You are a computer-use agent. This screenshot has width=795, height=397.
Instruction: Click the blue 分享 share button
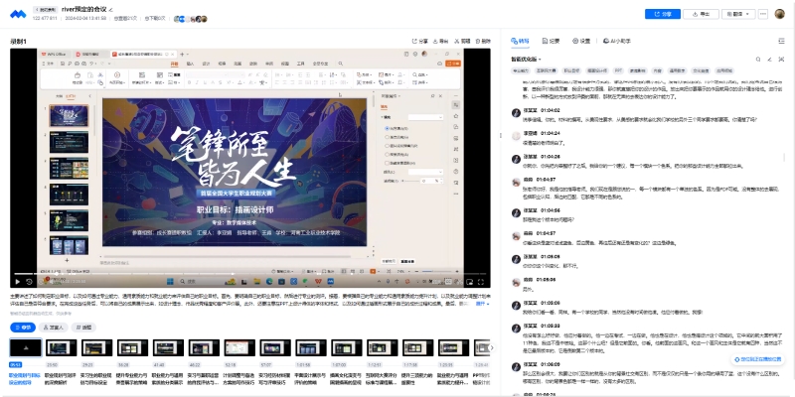[x=662, y=14]
